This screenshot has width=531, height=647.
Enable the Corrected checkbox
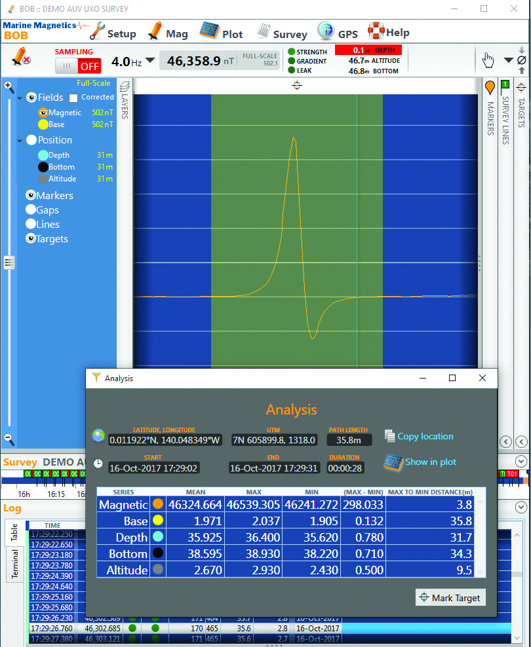(73, 98)
